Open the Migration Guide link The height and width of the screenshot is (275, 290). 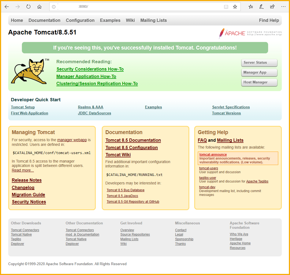point(28,195)
